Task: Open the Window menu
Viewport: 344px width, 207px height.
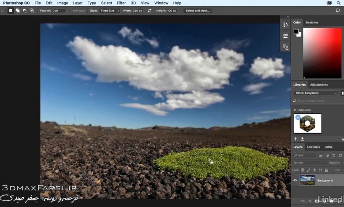Action: coord(161,3)
